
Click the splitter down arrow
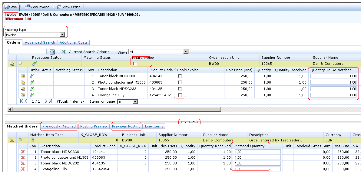(194, 122)
